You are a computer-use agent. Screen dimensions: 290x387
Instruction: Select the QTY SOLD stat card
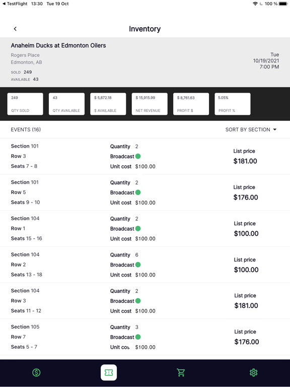coord(25,104)
